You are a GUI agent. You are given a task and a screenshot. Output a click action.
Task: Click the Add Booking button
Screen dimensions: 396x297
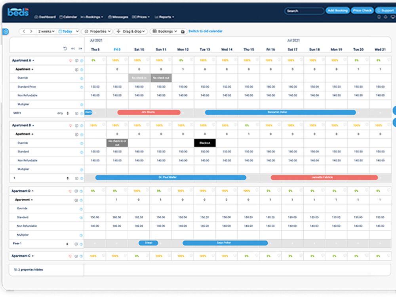[338, 10]
